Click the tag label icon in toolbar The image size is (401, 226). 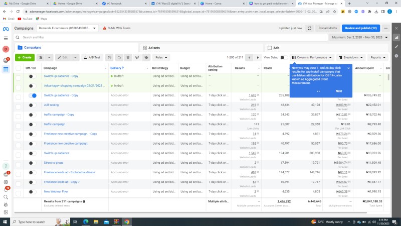[146, 57]
